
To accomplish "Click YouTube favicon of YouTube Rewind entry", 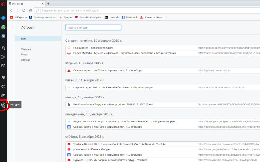I will point(69,144).
